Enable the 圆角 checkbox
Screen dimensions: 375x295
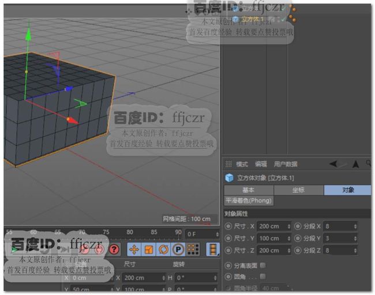[262, 277]
